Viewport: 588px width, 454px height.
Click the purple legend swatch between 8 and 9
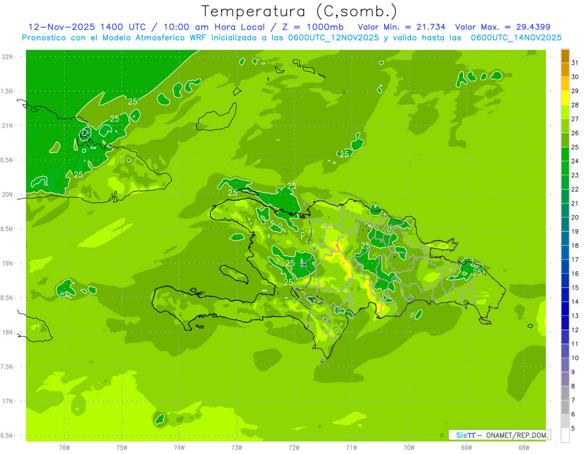tap(565, 379)
